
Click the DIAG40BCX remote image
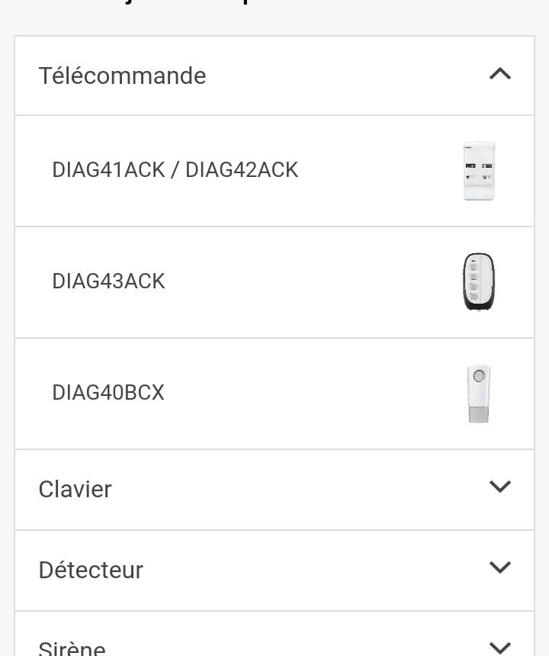(479, 394)
